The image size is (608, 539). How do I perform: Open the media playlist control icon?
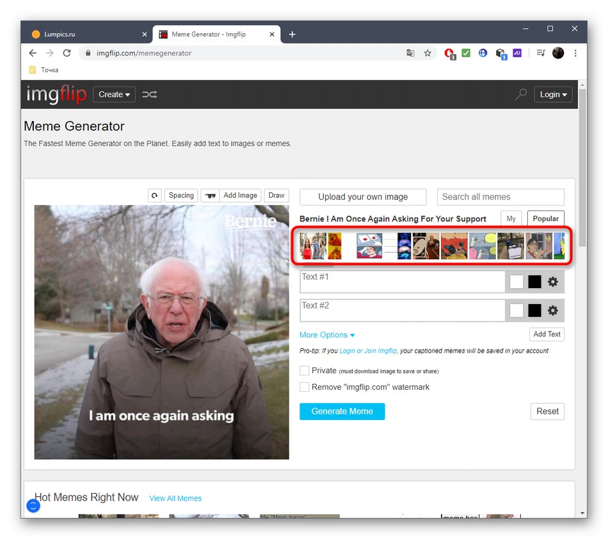pos(541,52)
